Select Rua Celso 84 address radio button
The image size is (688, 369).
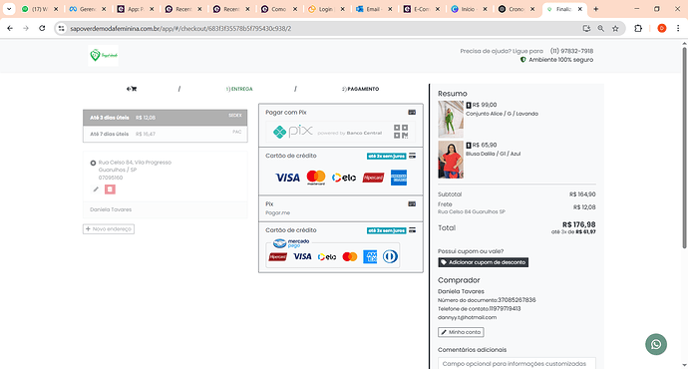click(93, 163)
